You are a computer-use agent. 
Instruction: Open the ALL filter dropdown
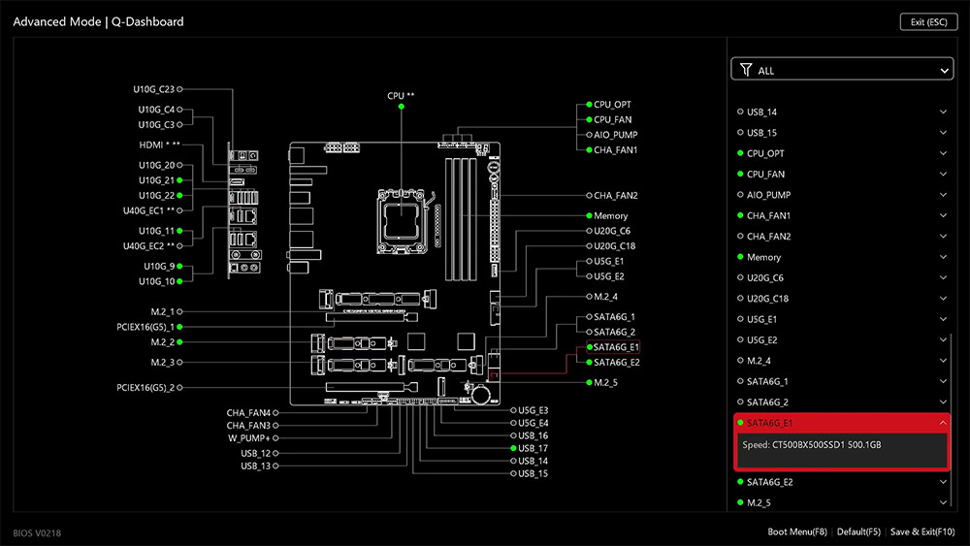click(842, 69)
